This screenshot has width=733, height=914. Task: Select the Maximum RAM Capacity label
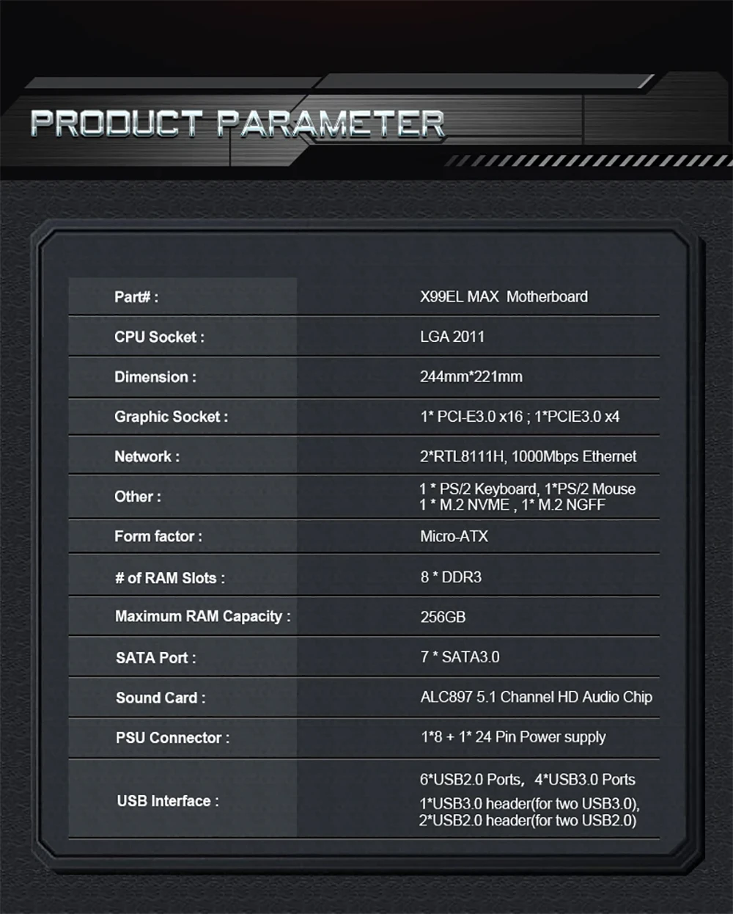click(x=202, y=617)
